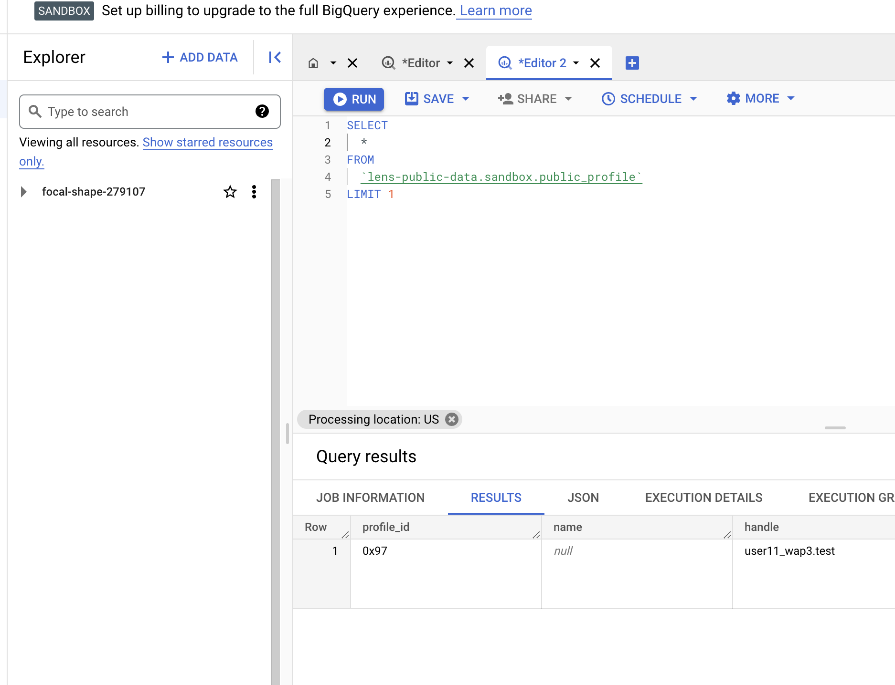Click ADD DATA in Explorer
This screenshot has width=895, height=685.
click(x=200, y=57)
